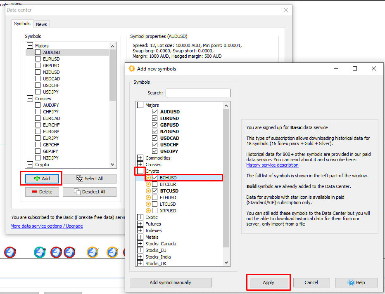
Task: Open the History service description link
Action: pos(272,165)
